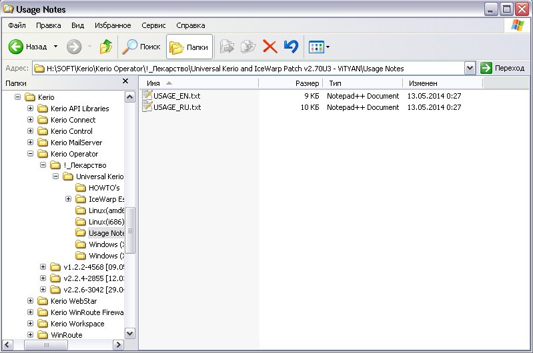The height and width of the screenshot is (353, 533).
Task: Click the up arrow of tree scrollbar
Action: (130, 97)
